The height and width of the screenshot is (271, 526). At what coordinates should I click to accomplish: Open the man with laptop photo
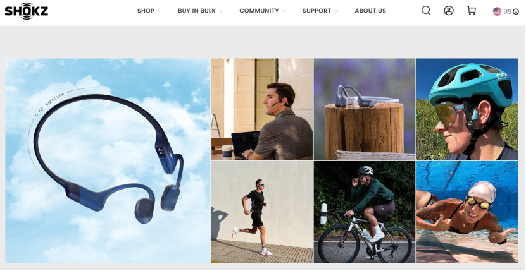tap(262, 109)
